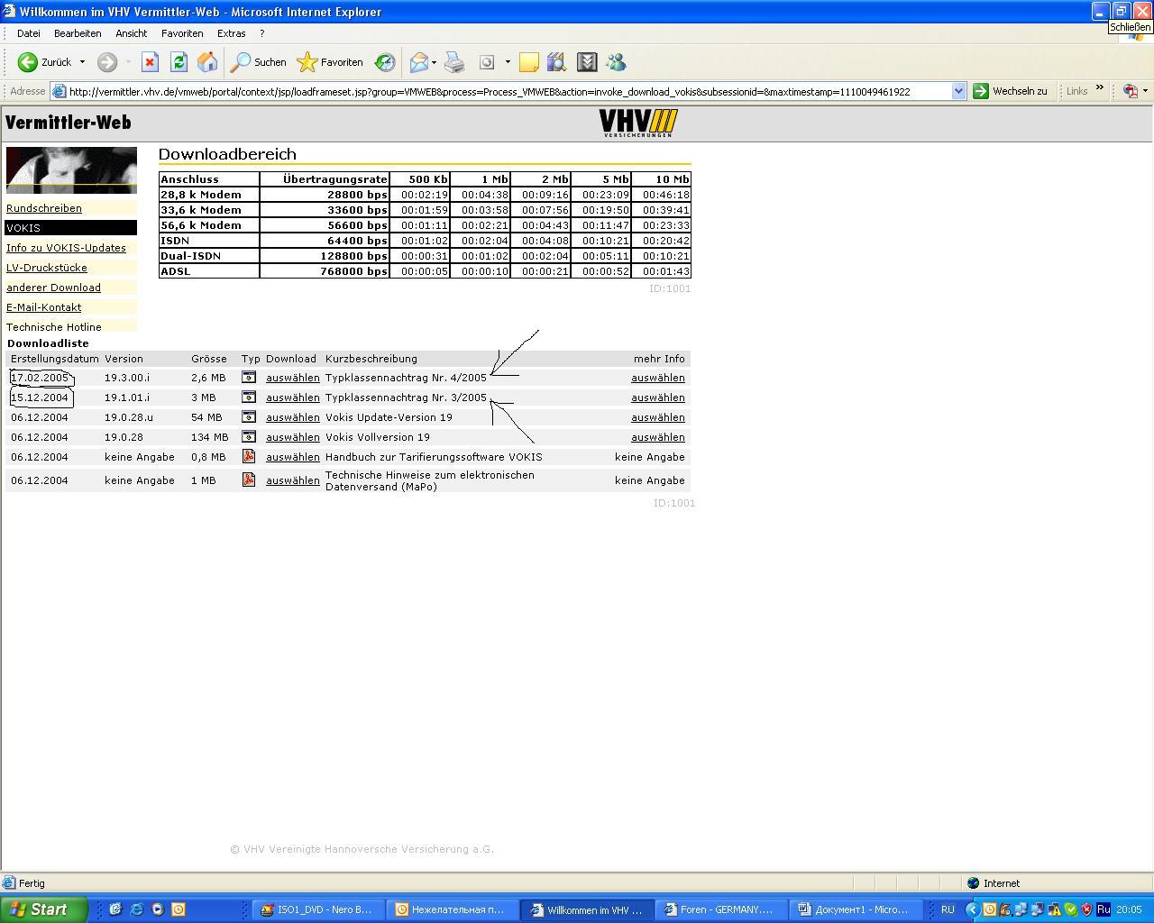
Task: Click mehr Info link for Vokis Update-Version 19
Action: [657, 417]
